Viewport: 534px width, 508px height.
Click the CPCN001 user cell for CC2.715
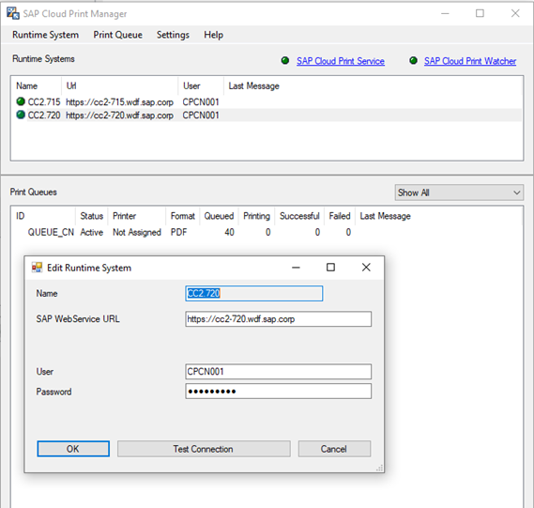[201, 102]
